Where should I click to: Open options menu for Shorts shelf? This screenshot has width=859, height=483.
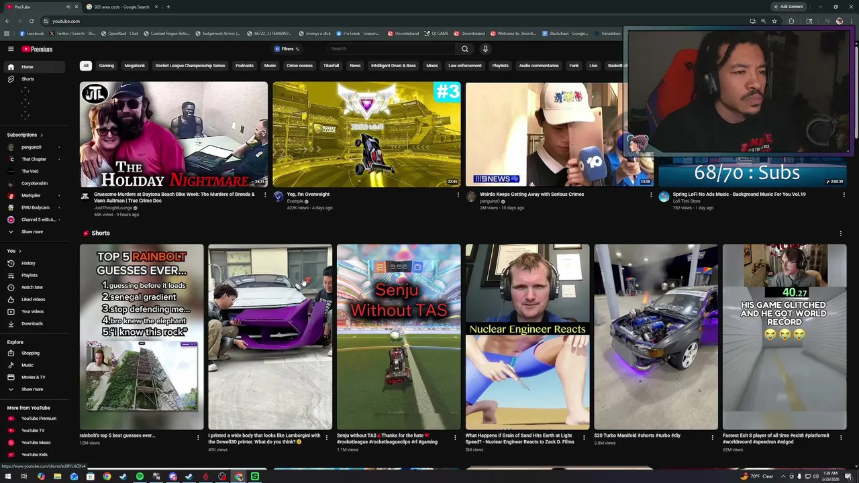(841, 233)
